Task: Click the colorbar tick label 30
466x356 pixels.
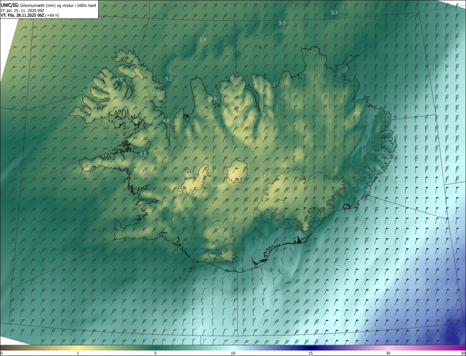Action: [388, 353]
